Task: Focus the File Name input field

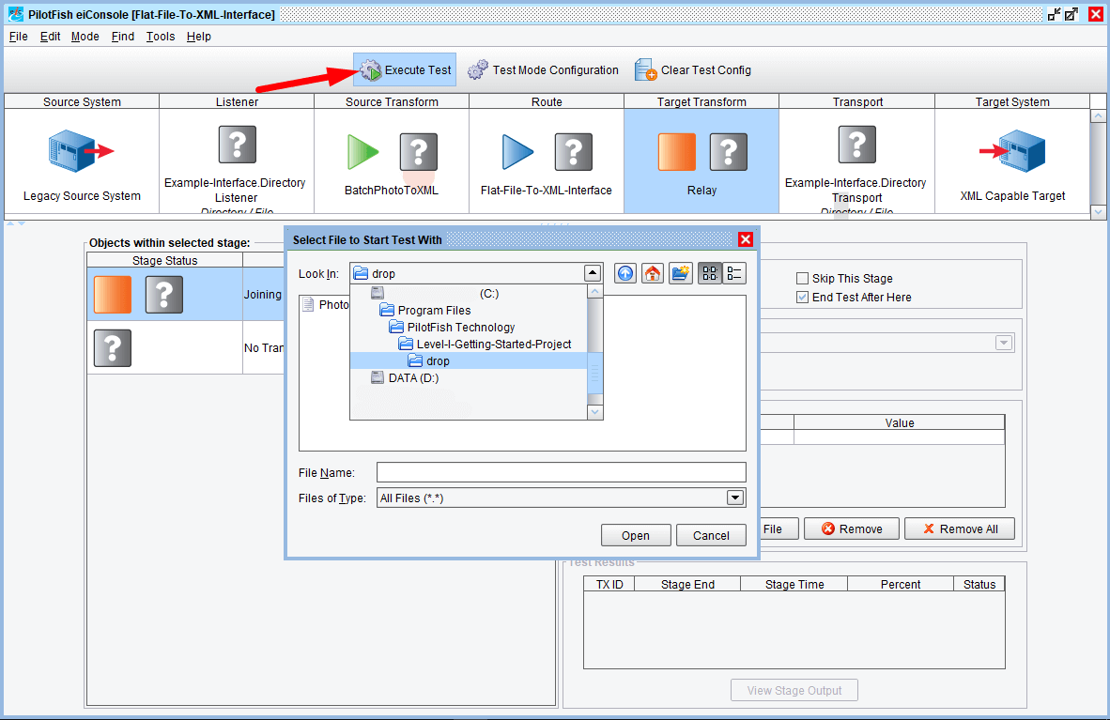Action: point(562,472)
